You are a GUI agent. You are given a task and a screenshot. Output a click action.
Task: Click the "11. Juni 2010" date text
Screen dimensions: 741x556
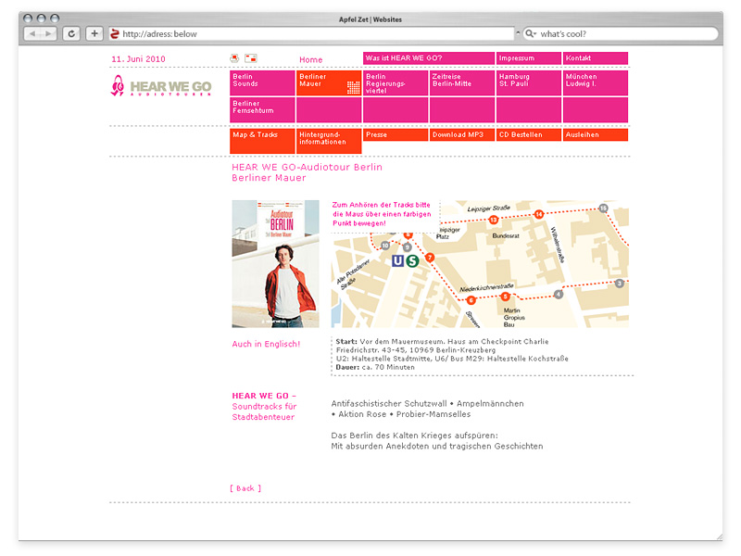(x=138, y=59)
